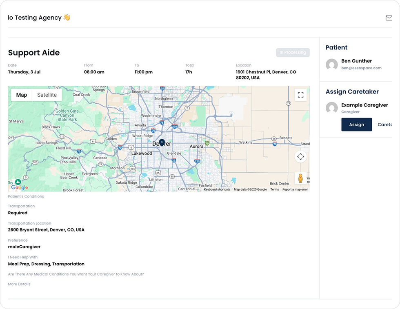Click the Support Aide heading
400x309 pixels.
(x=33, y=53)
